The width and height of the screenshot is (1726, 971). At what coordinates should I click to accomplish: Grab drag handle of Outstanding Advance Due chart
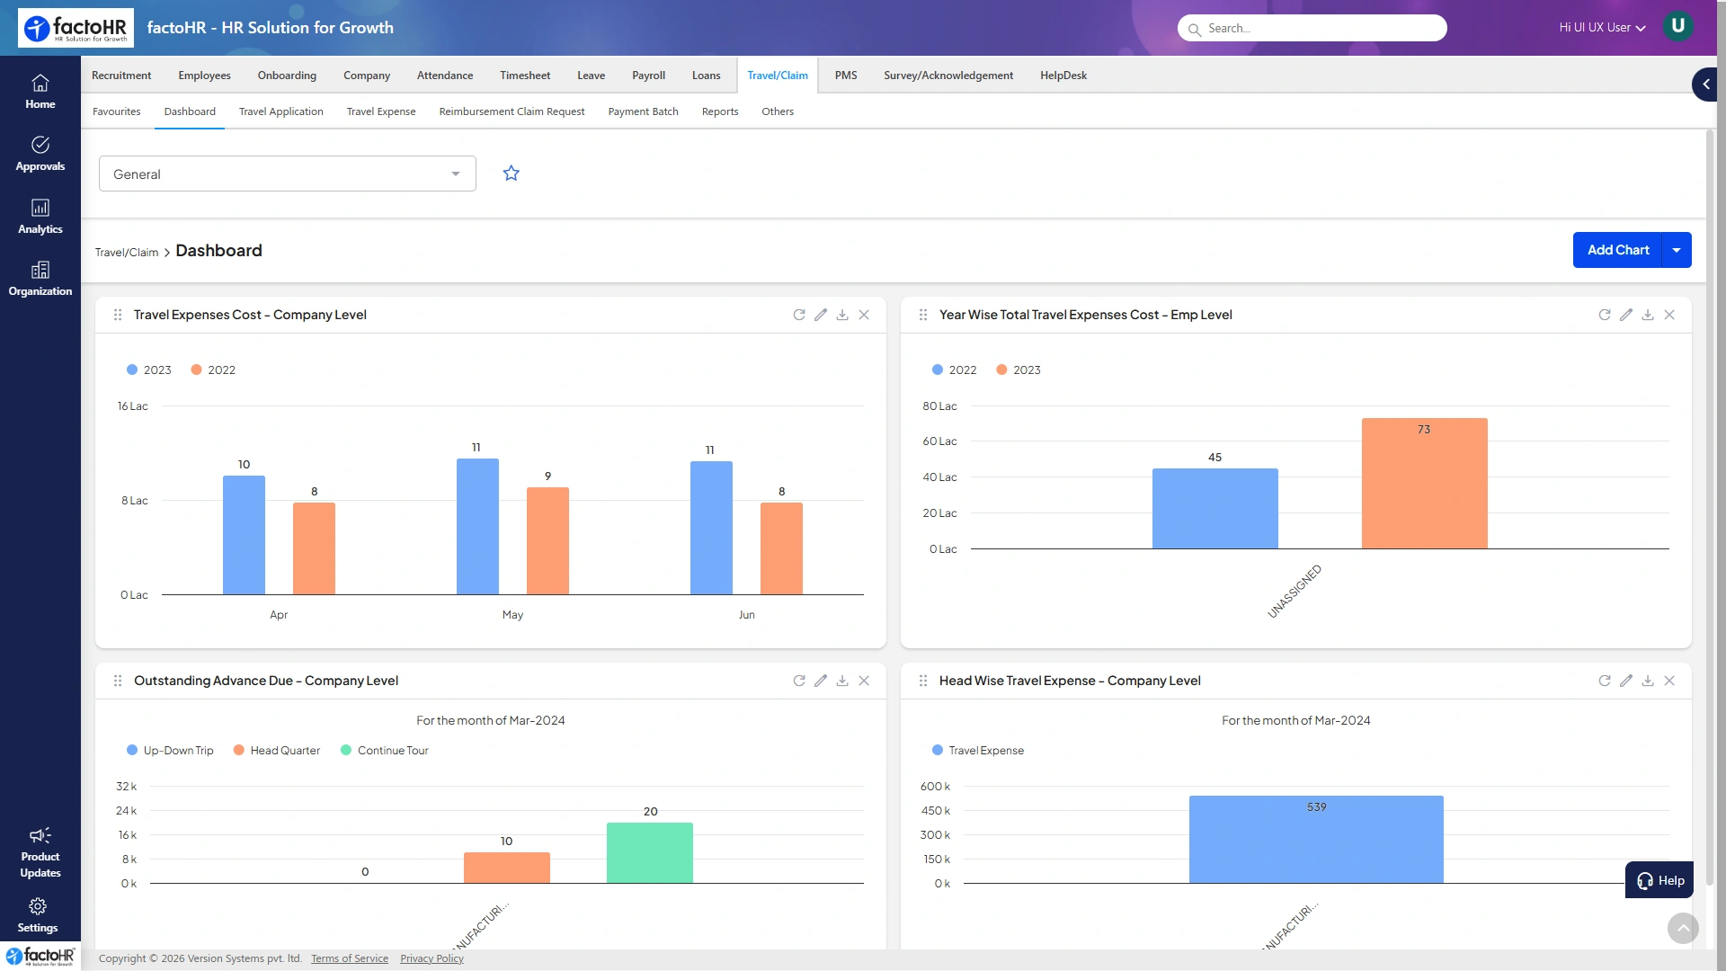click(x=118, y=681)
